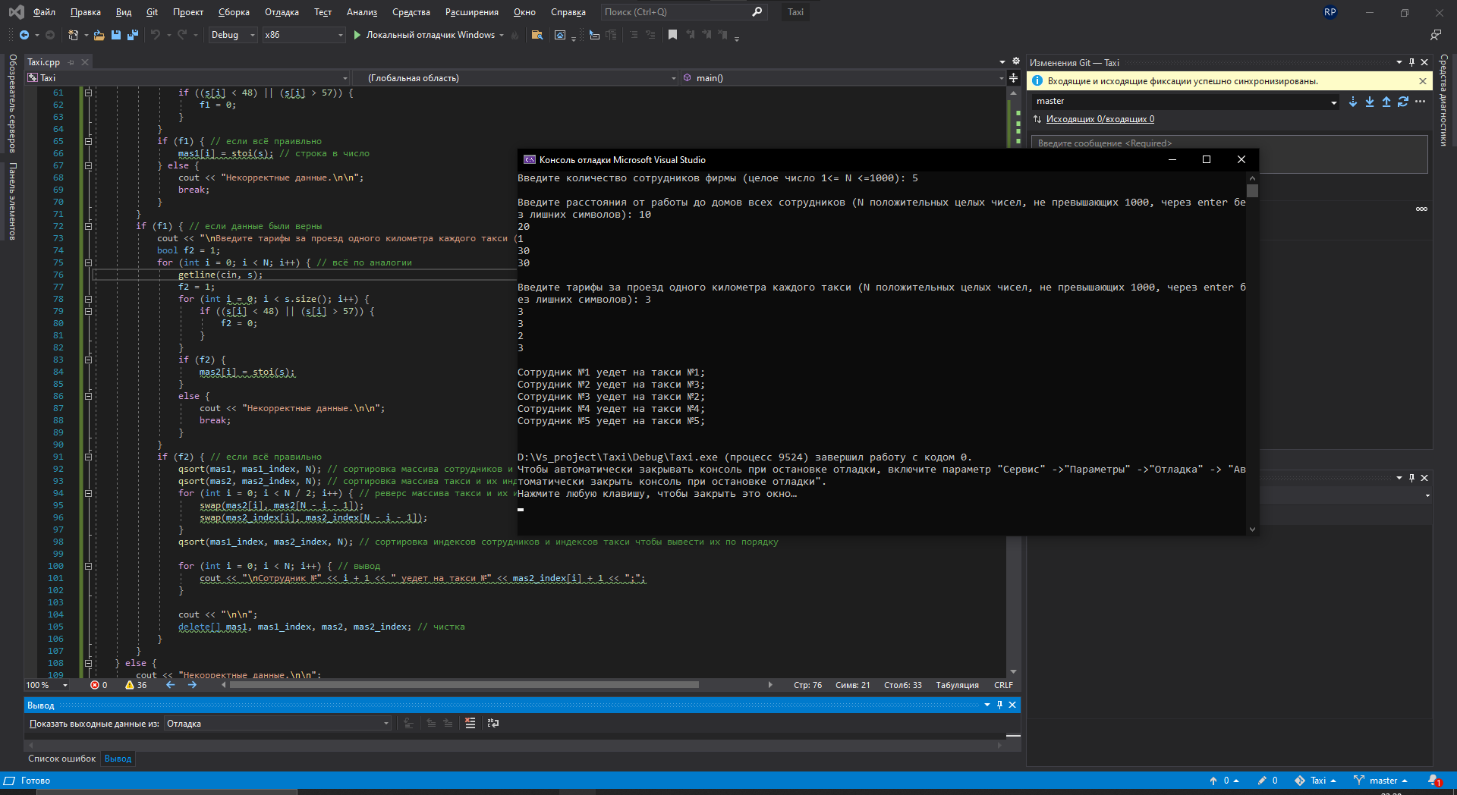Click the debug console vertical scrollbar thumb

(x=1252, y=190)
